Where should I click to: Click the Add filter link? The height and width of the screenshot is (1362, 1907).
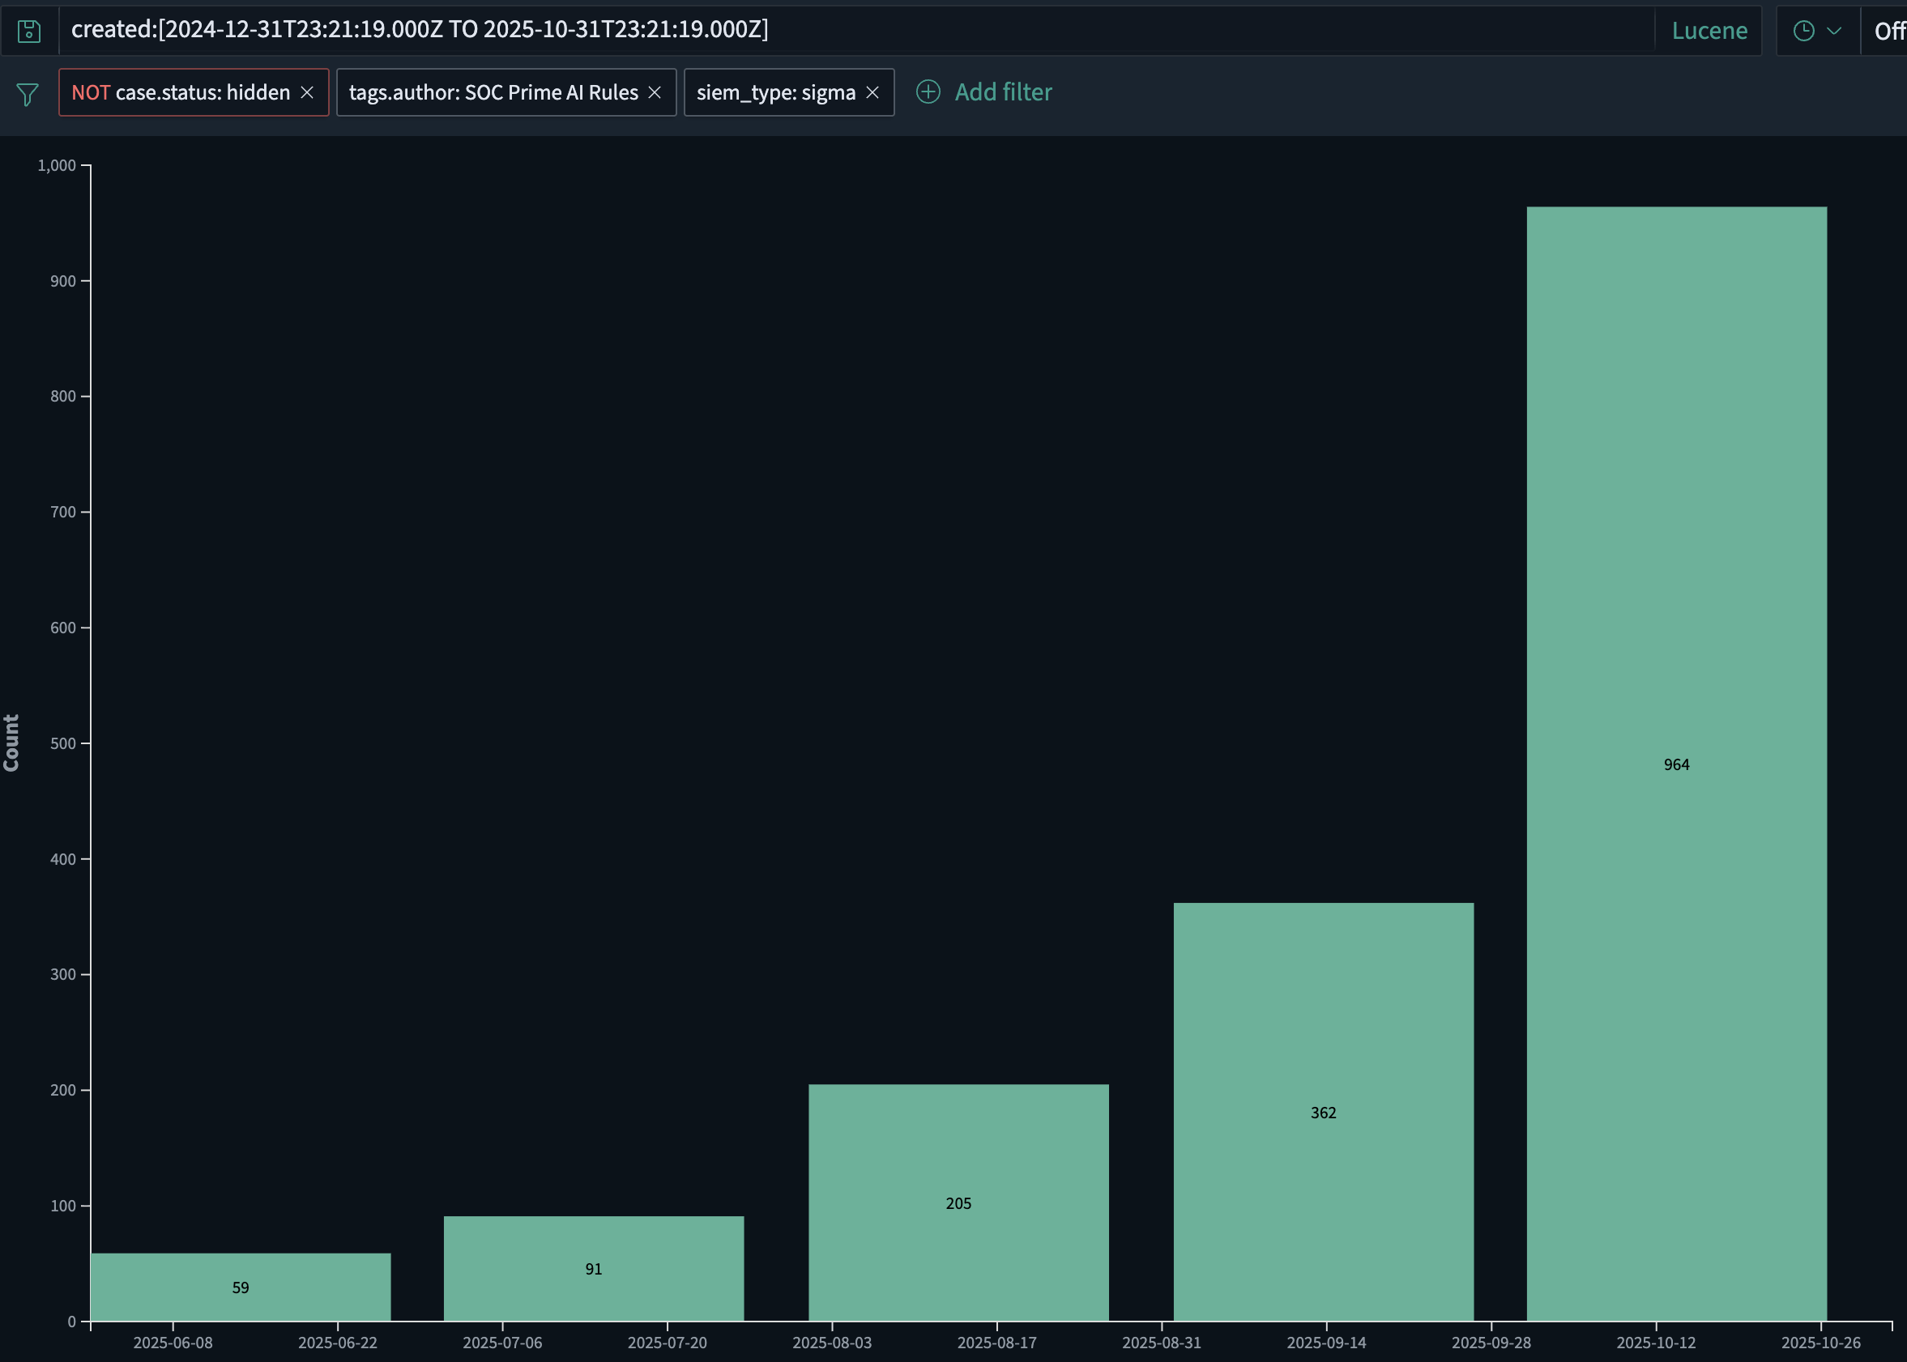[1003, 92]
